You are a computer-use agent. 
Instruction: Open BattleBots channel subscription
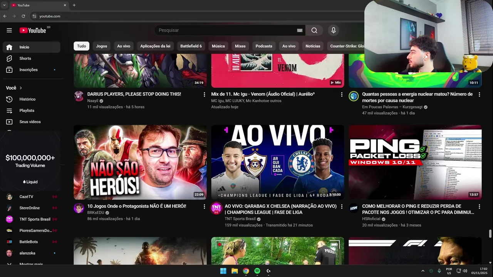click(x=32, y=242)
